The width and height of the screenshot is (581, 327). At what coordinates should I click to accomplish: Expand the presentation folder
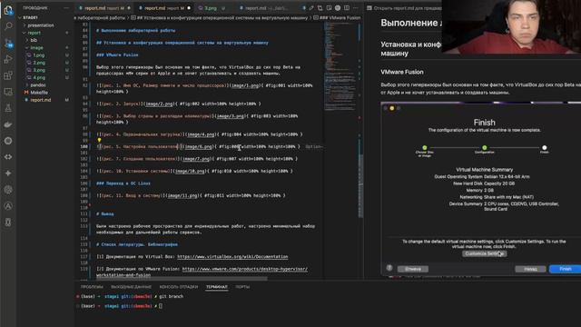click(x=44, y=25)
